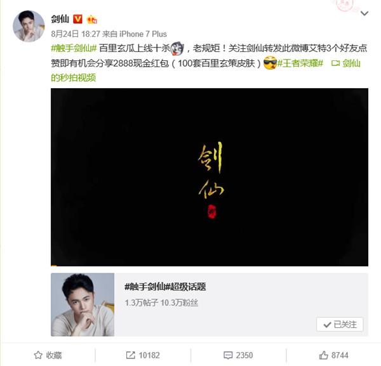This screenshot has height=366, width=381.
Task: Click the husky dog emoji in post
Action: tap(177, 49)
